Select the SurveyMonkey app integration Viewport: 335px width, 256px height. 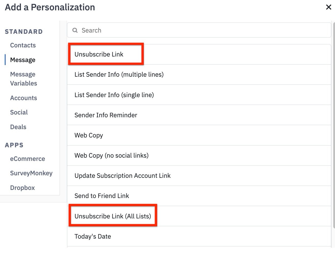tap(31, 173)
